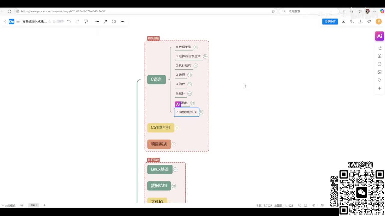Start presentation mode from toolbar
Screen dimensions: 385x216
343,22
